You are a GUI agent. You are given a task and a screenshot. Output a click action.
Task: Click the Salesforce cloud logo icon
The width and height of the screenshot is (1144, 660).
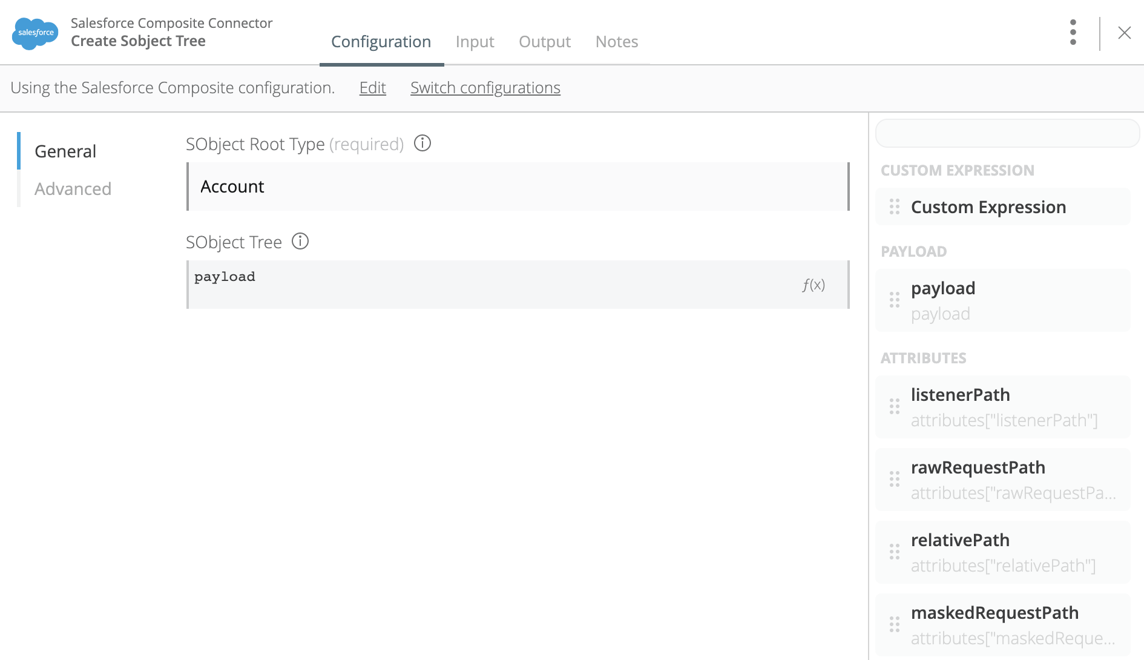[34, 32]
